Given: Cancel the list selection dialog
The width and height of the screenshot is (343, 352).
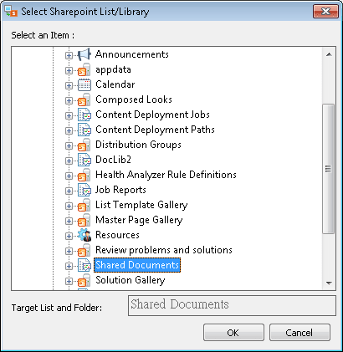Looking at the screenshot, I should point(299,333).
